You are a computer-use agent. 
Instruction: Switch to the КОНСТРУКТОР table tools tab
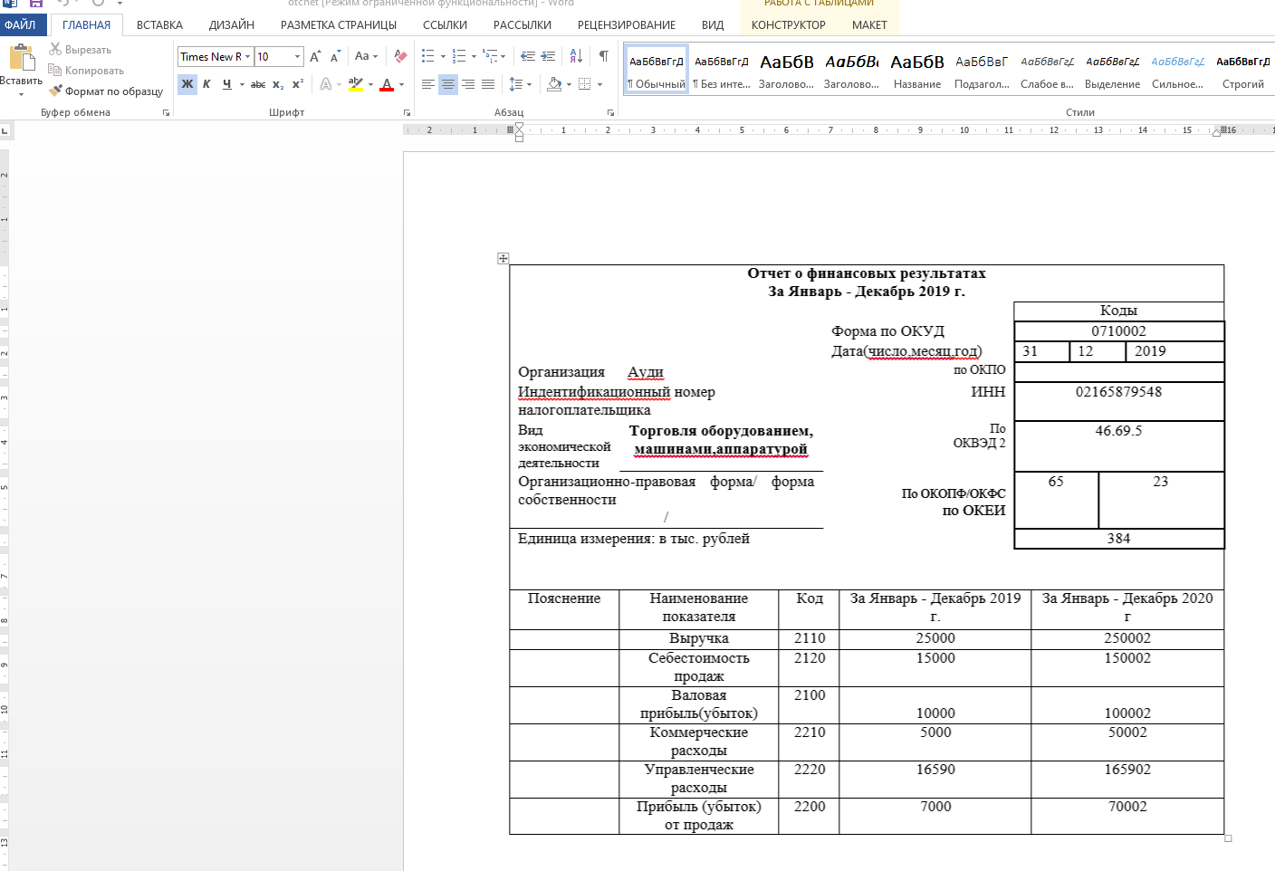coord(789,25)
